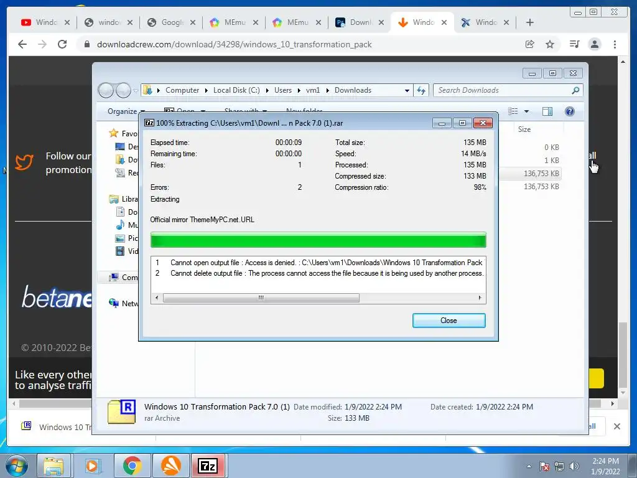Click the site lock icon
Screen dimensions: 637x478
tap(86, 44)
